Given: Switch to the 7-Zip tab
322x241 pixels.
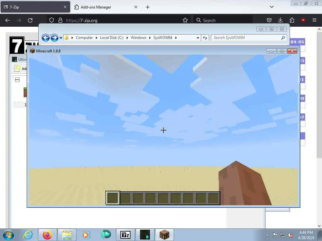Looking at the screenshot, I should click(35, 7).
